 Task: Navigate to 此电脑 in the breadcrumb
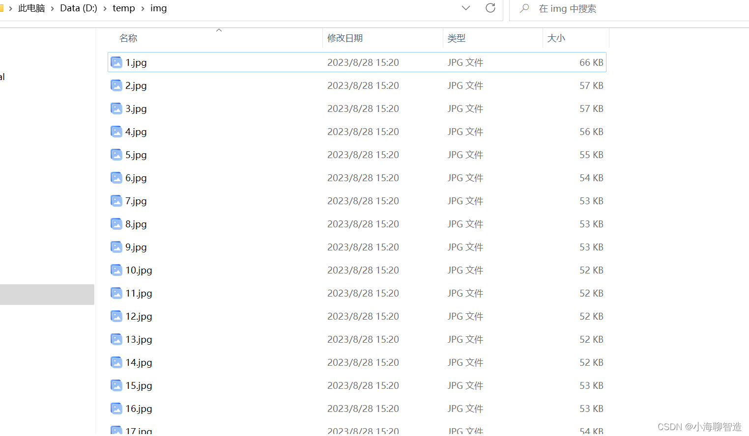(x=31, y=8)
